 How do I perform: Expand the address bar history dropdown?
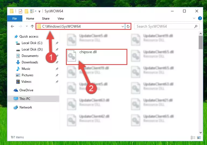123,27
